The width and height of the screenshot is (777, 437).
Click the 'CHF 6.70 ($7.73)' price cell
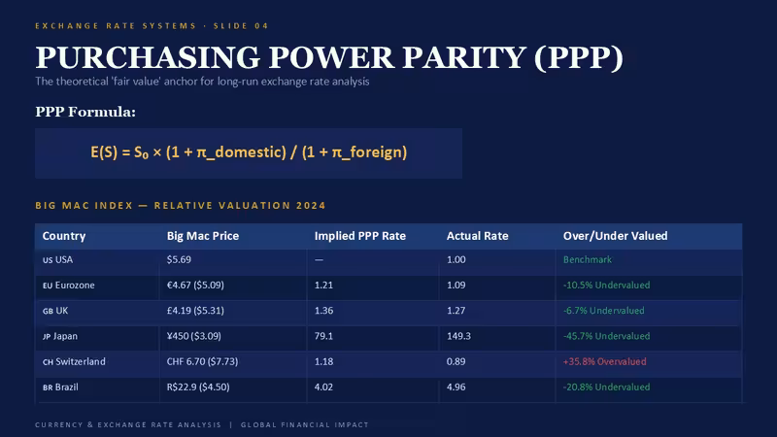tap(202, 361)
